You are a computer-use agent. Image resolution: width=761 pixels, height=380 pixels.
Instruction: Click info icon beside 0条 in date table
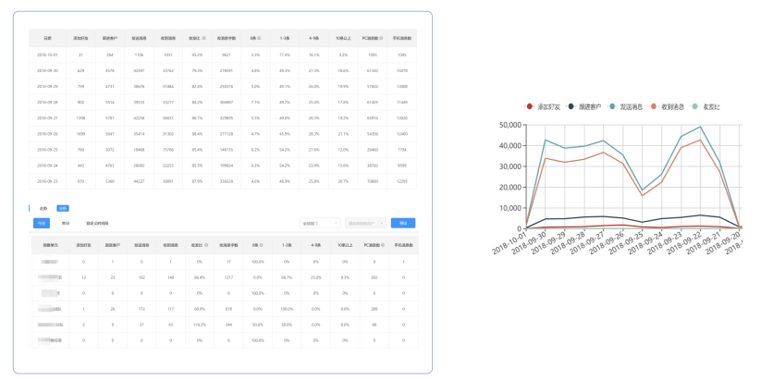coord(260,38)
